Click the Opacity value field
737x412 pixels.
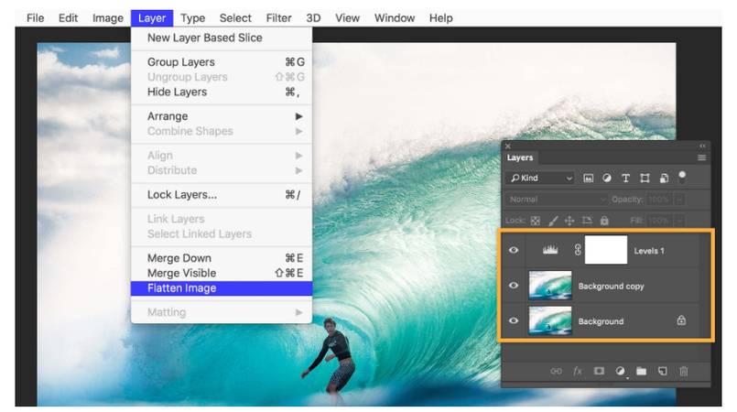tap(659, 200)
